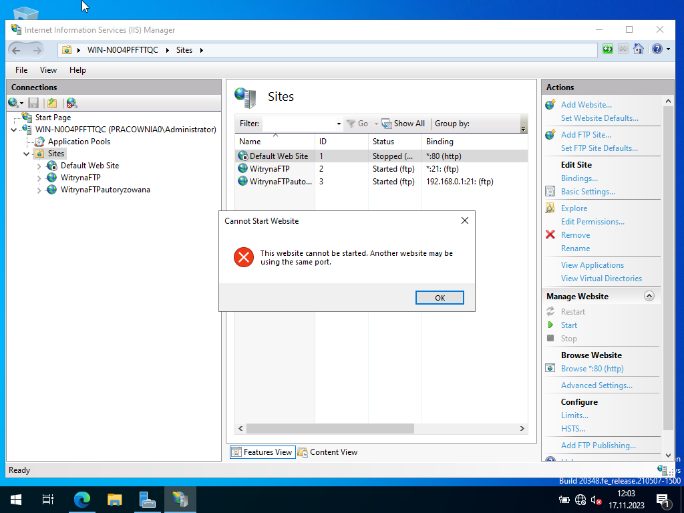684x513 pixels.
Task: Switch to the Features View tab
Action: (x=263, y=452)
